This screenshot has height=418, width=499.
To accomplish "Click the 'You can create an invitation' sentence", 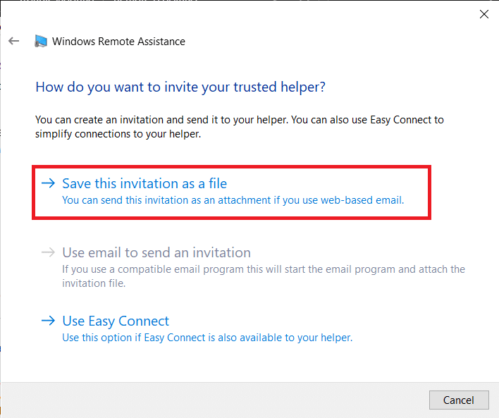I will click(240, 120).
